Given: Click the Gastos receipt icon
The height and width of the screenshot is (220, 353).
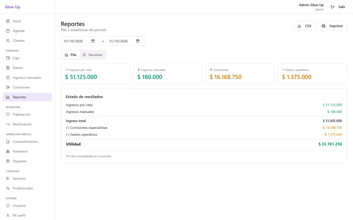Looking at the screenshot, I should coord(8,68).
